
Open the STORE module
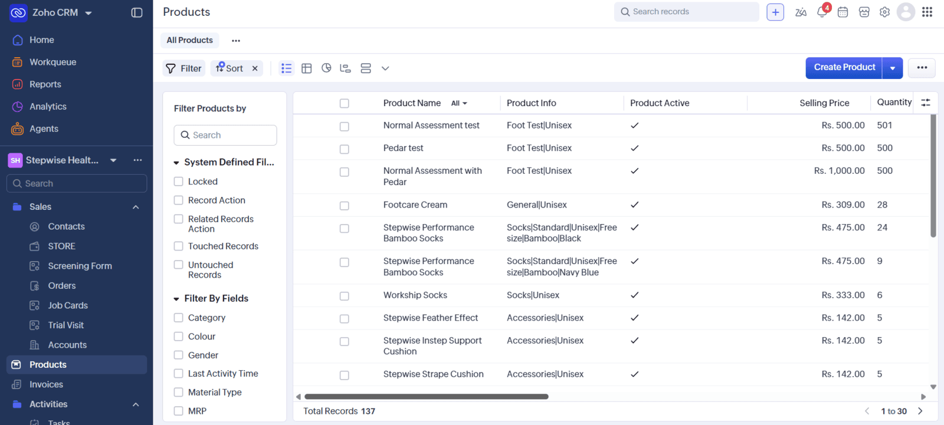tap(61, 246)
